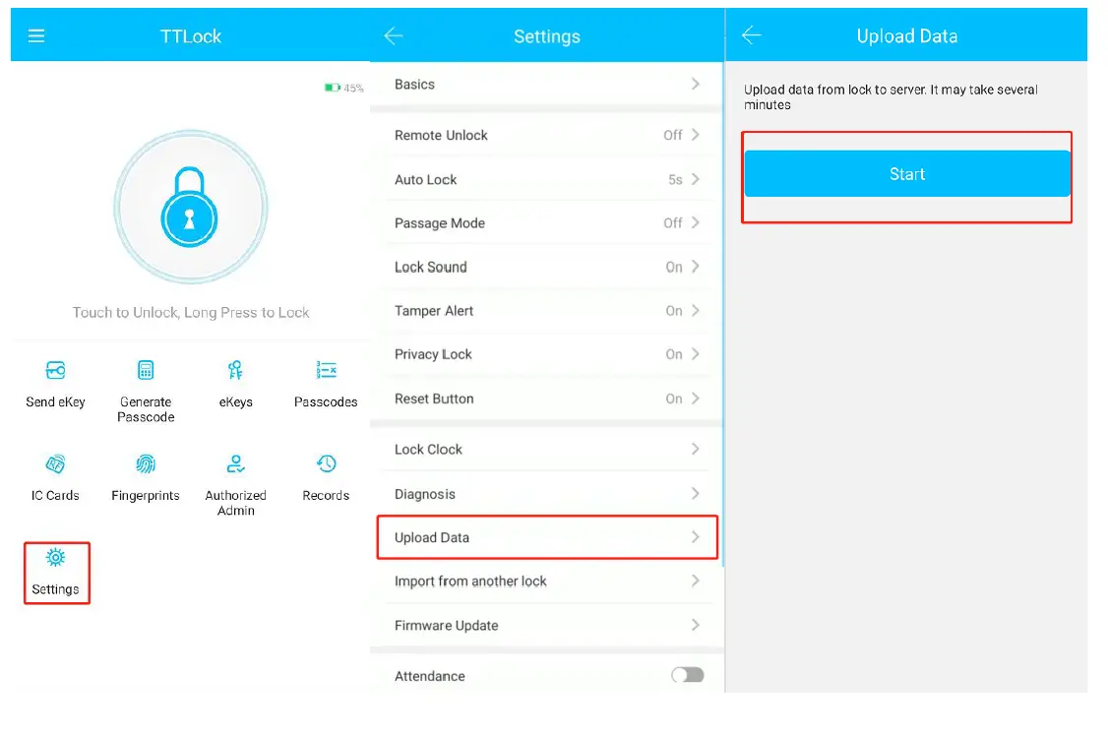Open Fingerprints management icon

pyautogui.click(x=146, y=464)
